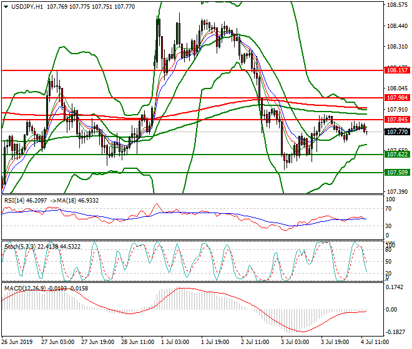Click the 3 Jul 19:00 time axis label

point(335,342)
